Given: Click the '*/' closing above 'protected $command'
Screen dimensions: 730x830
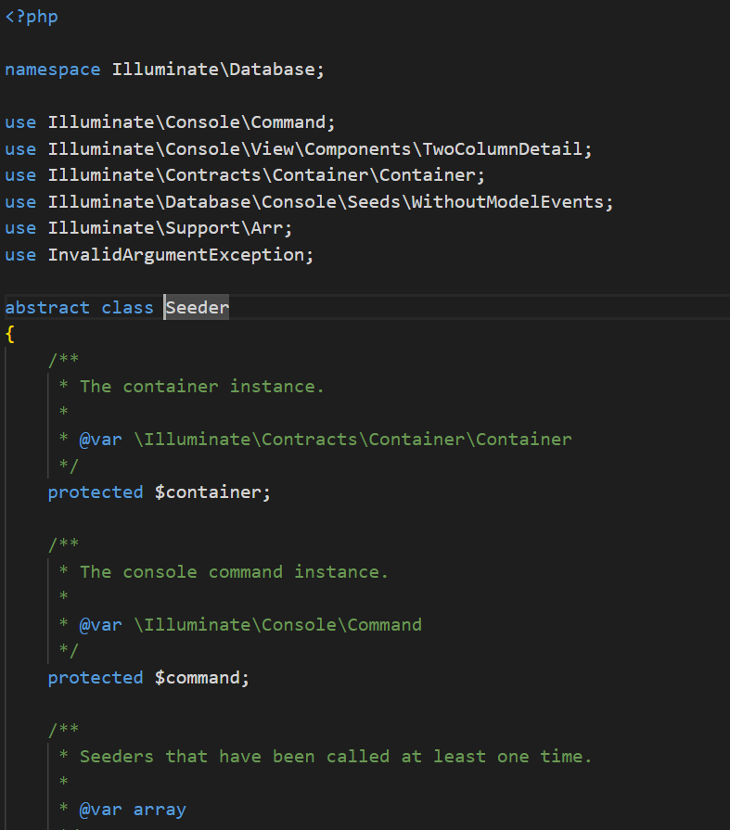Looking at the screenshot, I should click(69, 651).
